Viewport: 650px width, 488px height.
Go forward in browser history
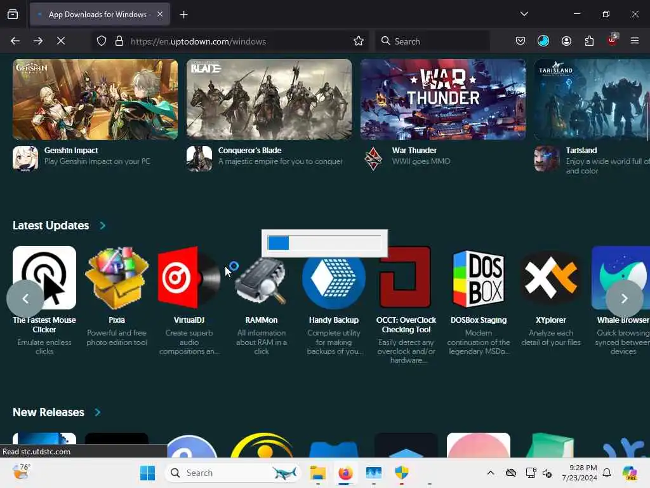38,41
